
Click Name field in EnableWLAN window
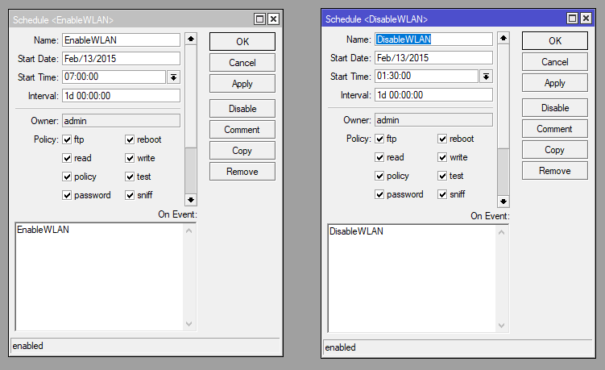point(121,40)
